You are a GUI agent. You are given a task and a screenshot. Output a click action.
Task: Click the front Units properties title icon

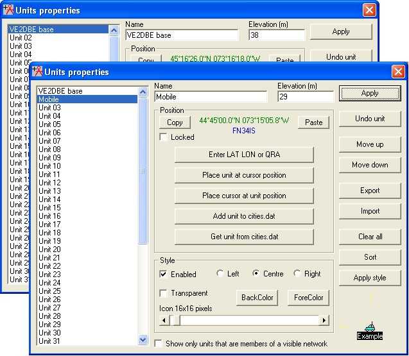click(x=37, y=72)
